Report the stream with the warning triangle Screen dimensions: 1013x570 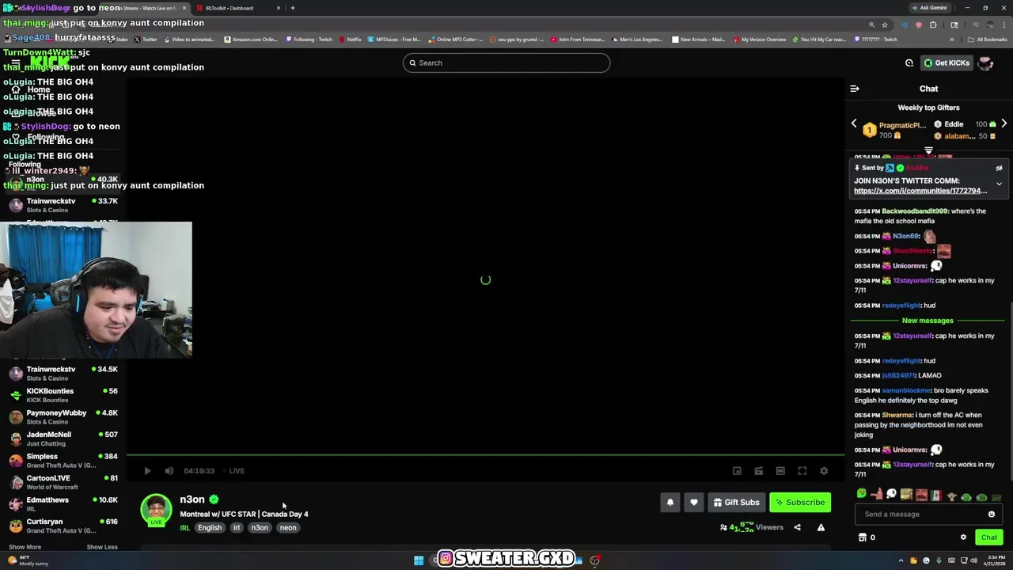821,528
